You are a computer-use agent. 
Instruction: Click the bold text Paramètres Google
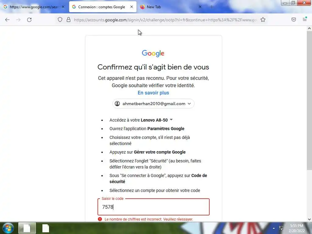click(x=166, y=129)
